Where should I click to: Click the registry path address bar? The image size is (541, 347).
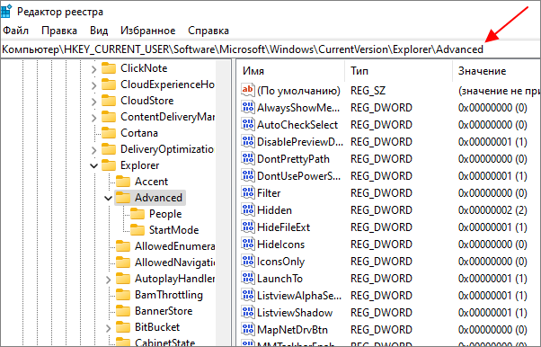(x=270, y=49)
